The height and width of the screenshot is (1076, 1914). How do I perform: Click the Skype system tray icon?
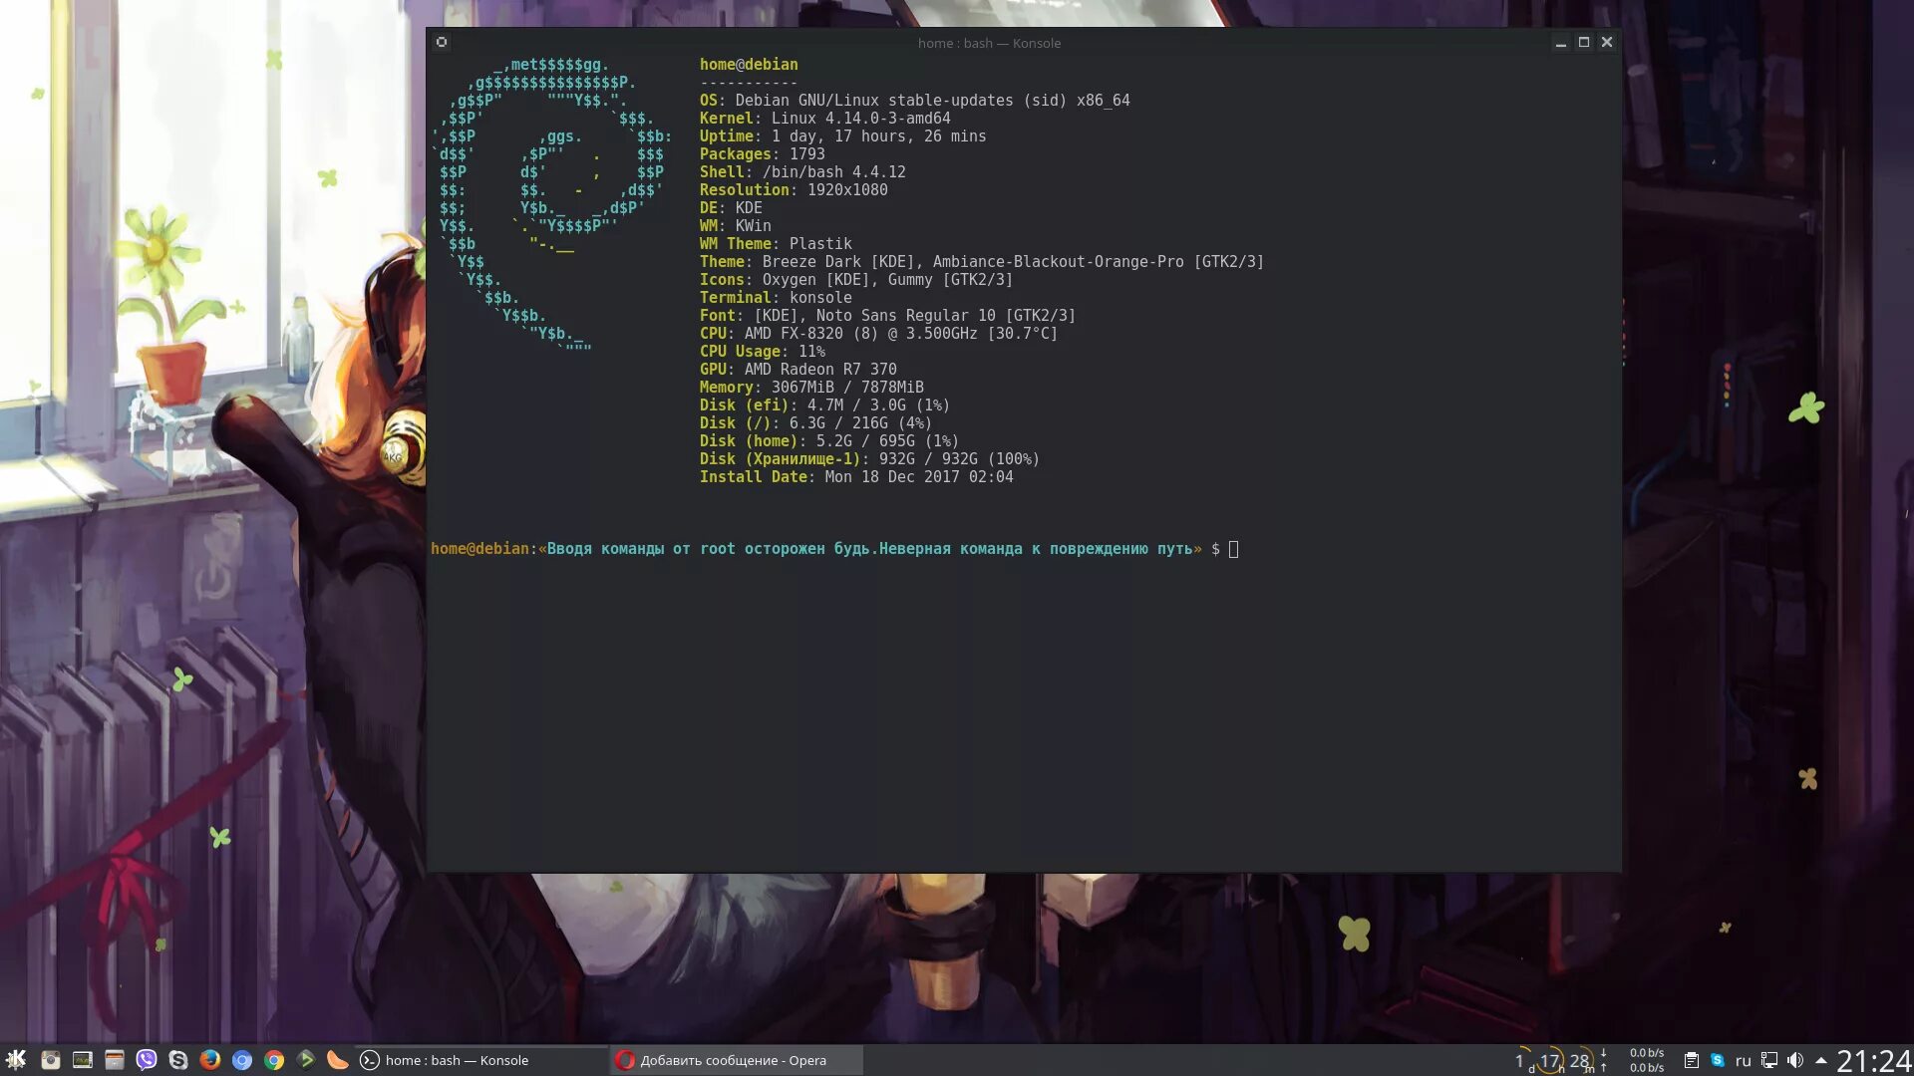tap(1718, 1060)
